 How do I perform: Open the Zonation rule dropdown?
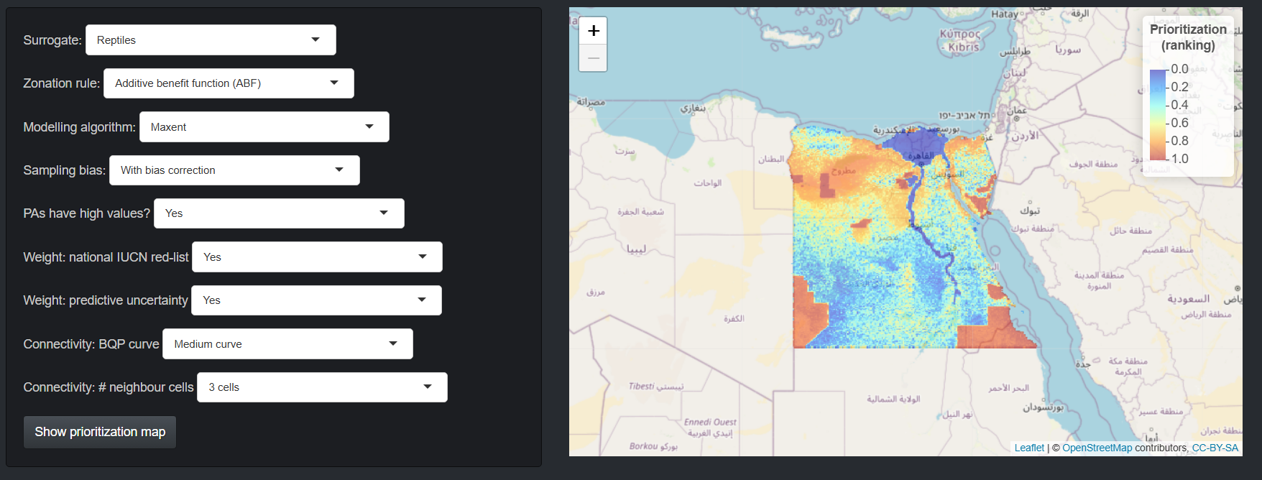pyautogui.click(x=229, y=83)
